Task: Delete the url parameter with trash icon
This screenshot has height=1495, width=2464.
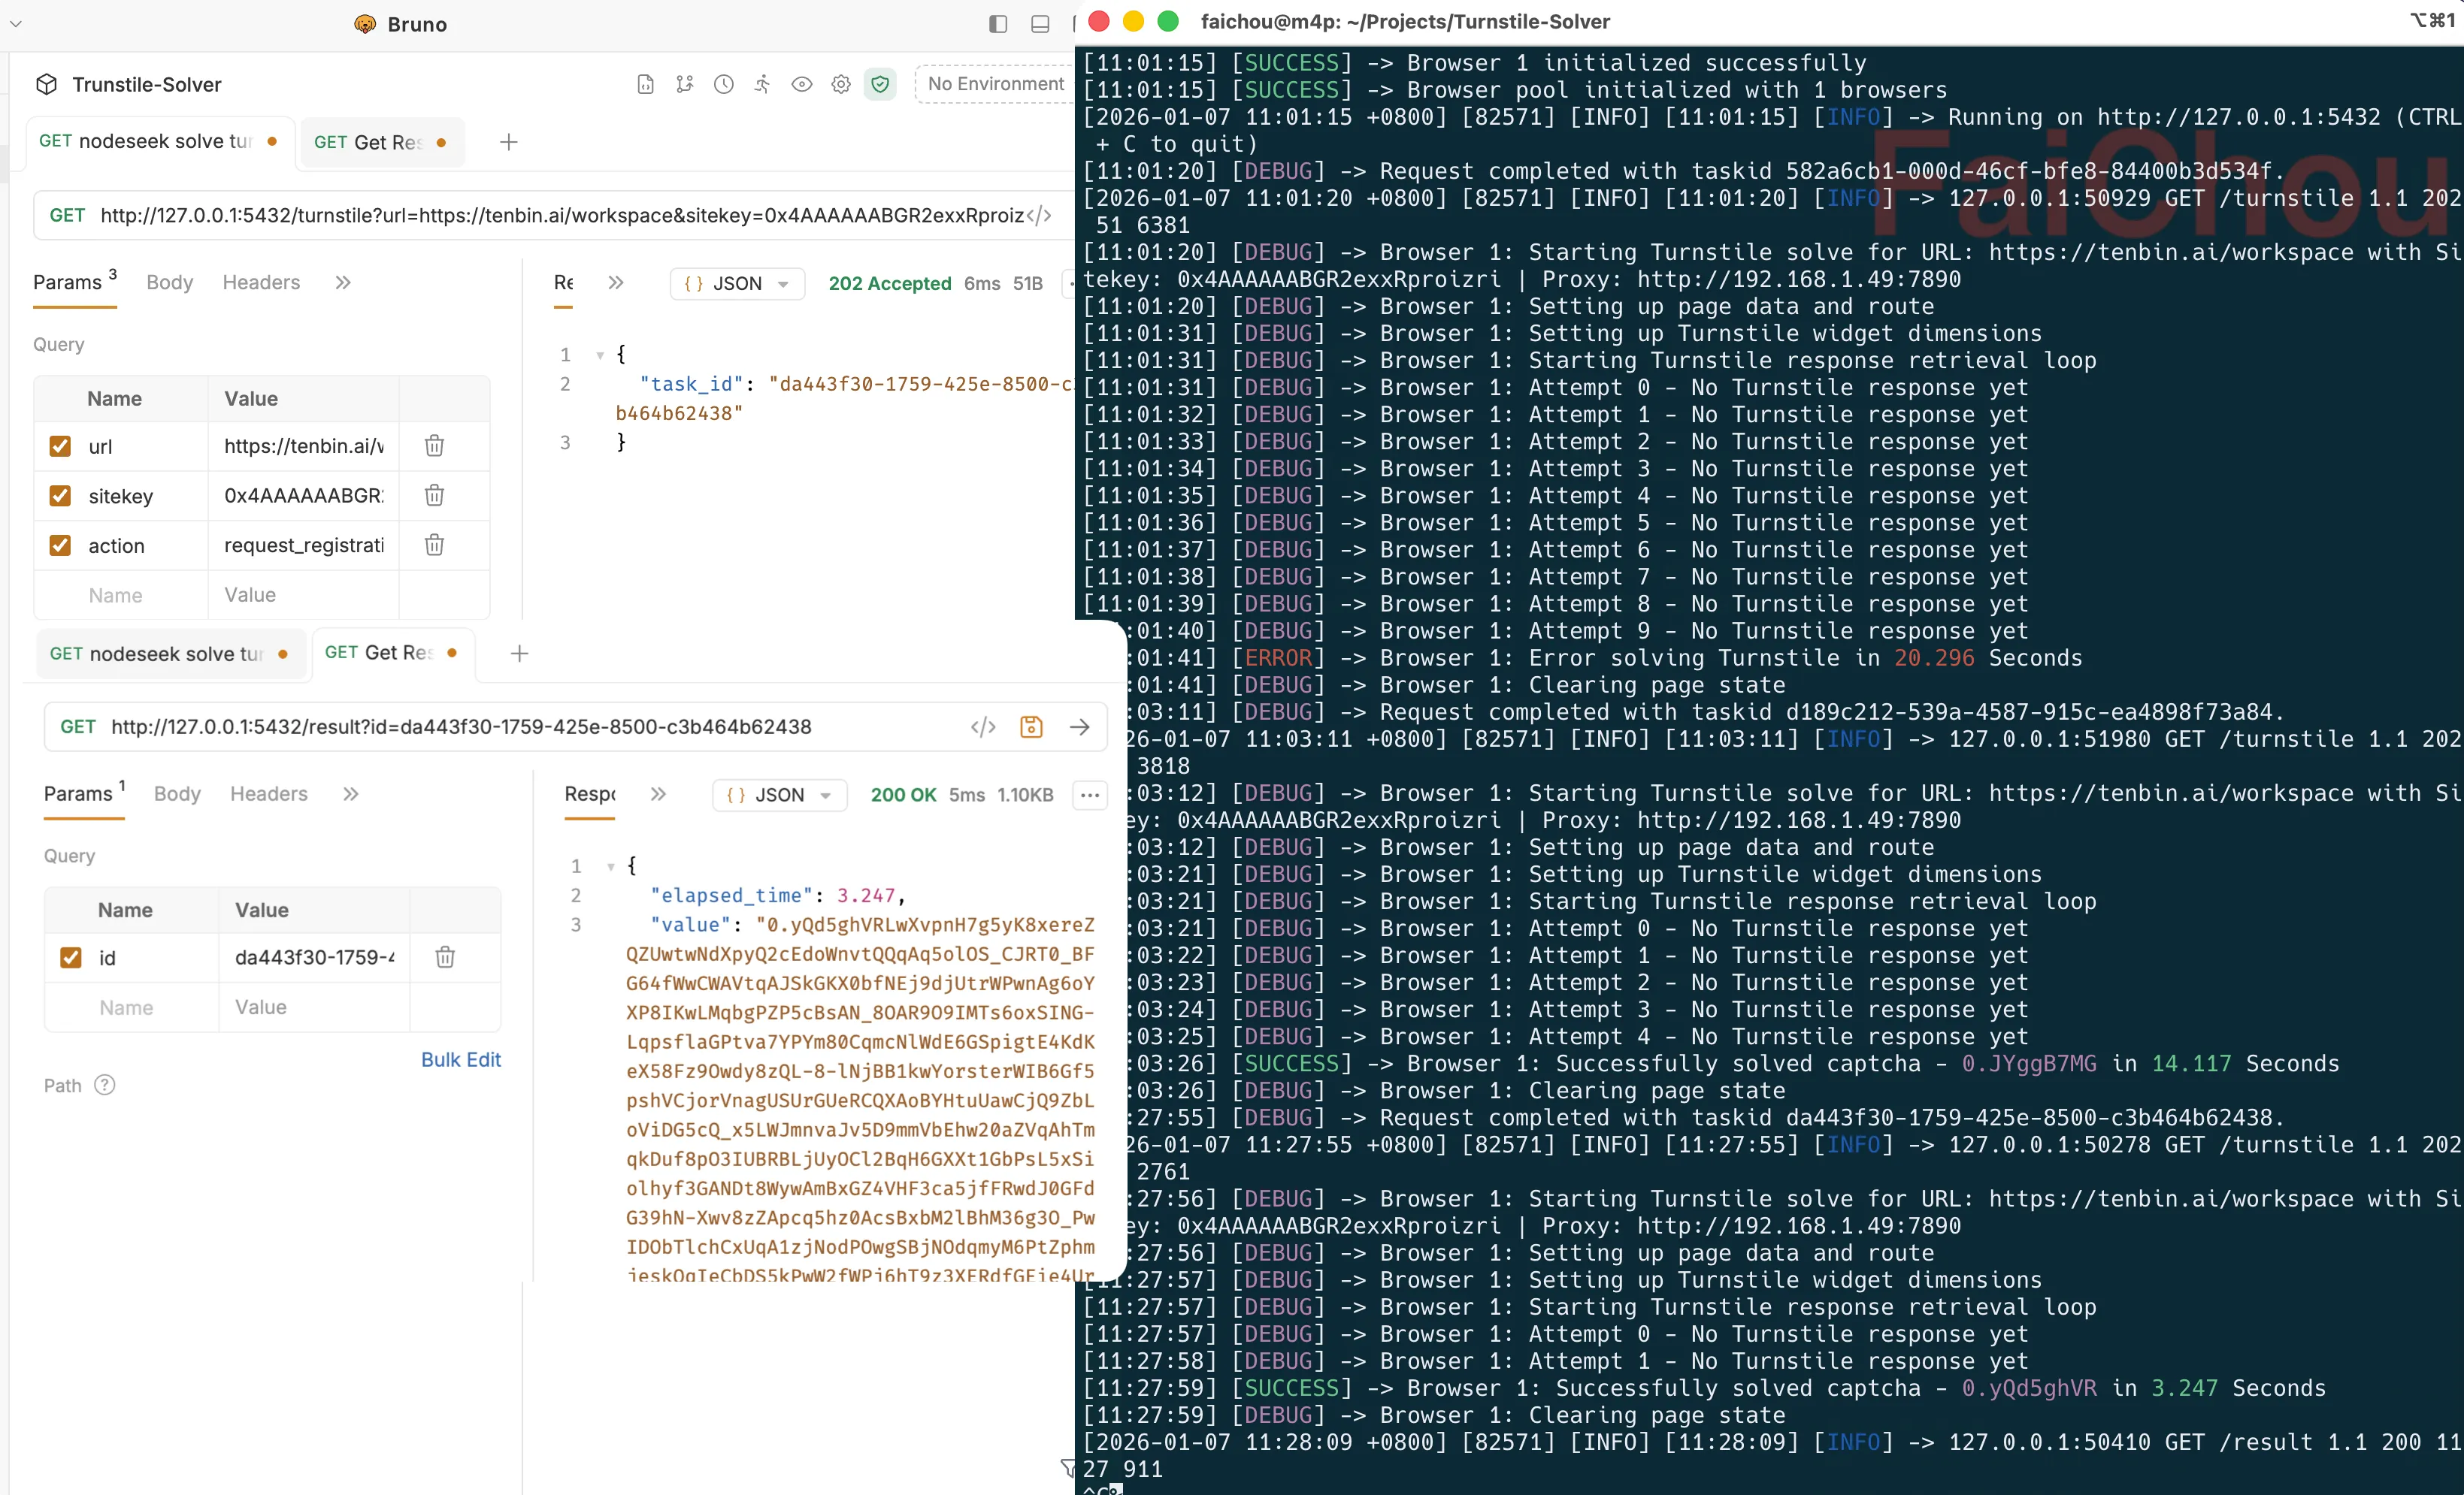Action: pyautogui.click(x=434, y=445)
